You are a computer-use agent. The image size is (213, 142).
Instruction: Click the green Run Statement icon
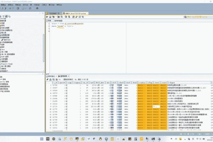(47, 17)
